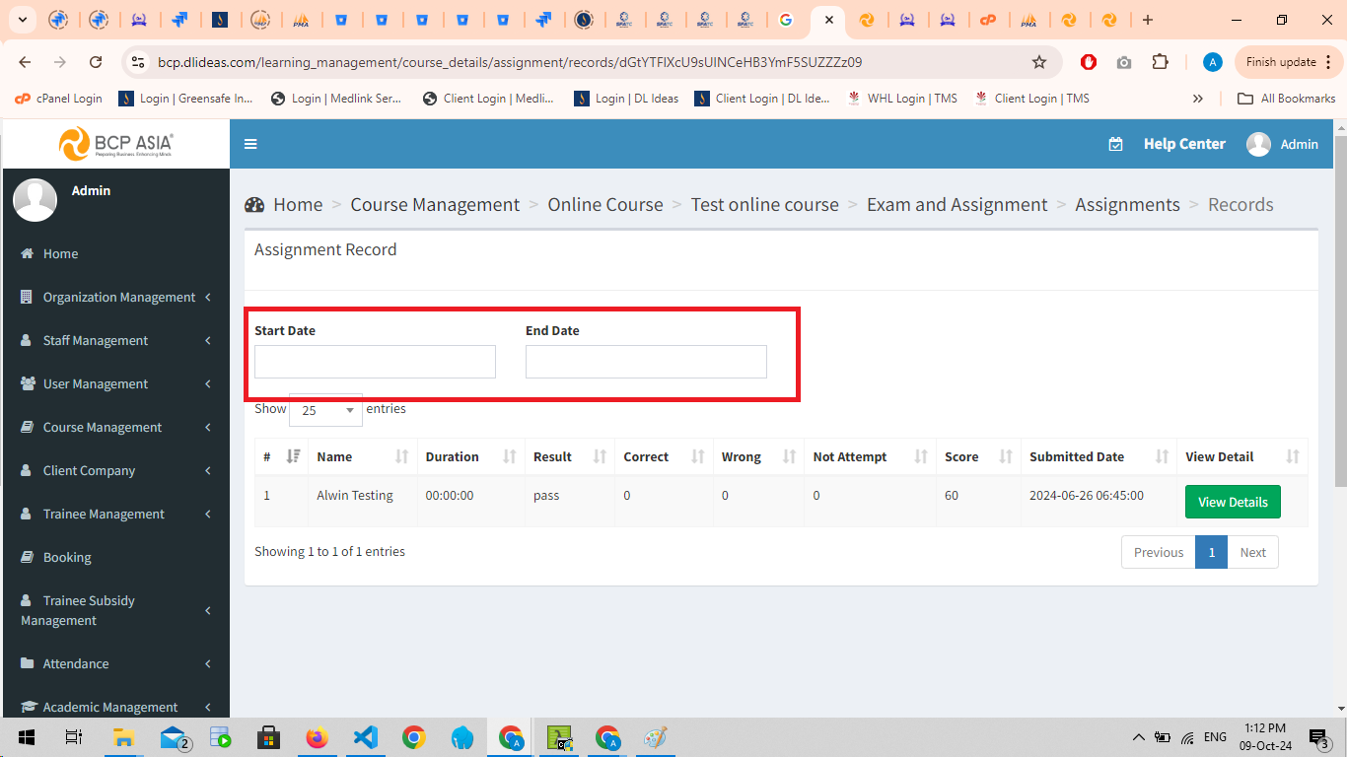Open the browser extensions puzzle icon
Viewport: 1347px width, 757px height.
(x=1160, y=62)
